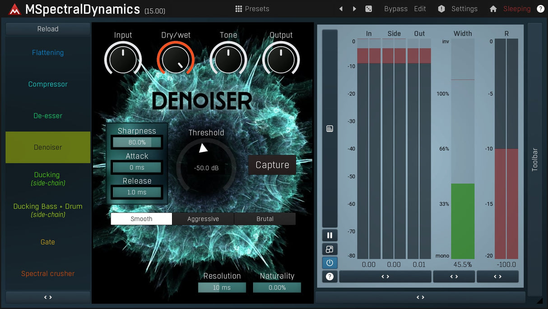Select Brutal denoising mode
This screenshot has width=548, height=309.
point(265,219)
